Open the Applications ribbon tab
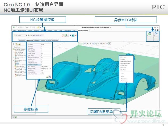 point(68,30)
